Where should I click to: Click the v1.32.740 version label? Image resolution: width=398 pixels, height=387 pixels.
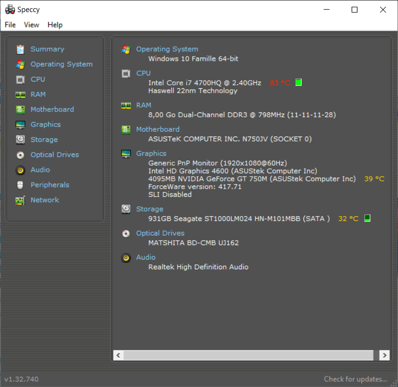click(21, 379)
